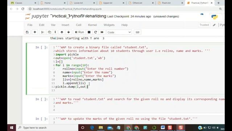Open the Widgets menu
The height and width of the screenshot is (131, 232).
coord(109,25)
